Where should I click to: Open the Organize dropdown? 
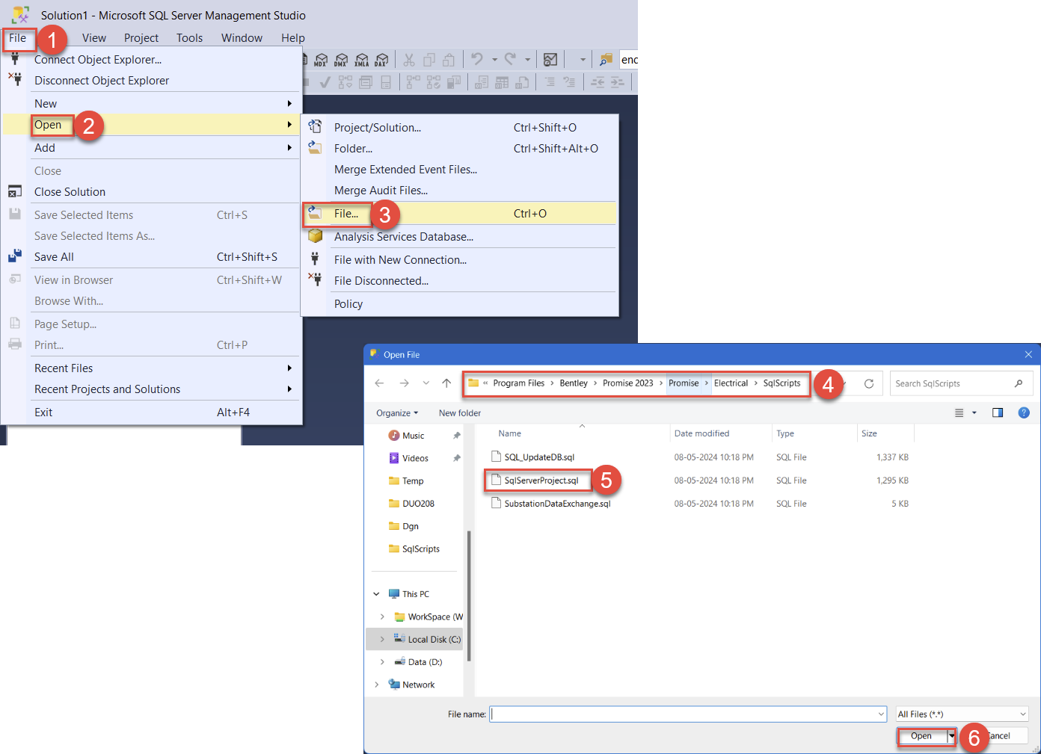click(x=397, y=413)
